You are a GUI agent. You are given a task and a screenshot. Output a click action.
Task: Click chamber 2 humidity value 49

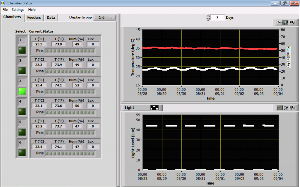(x=77, y=65)
